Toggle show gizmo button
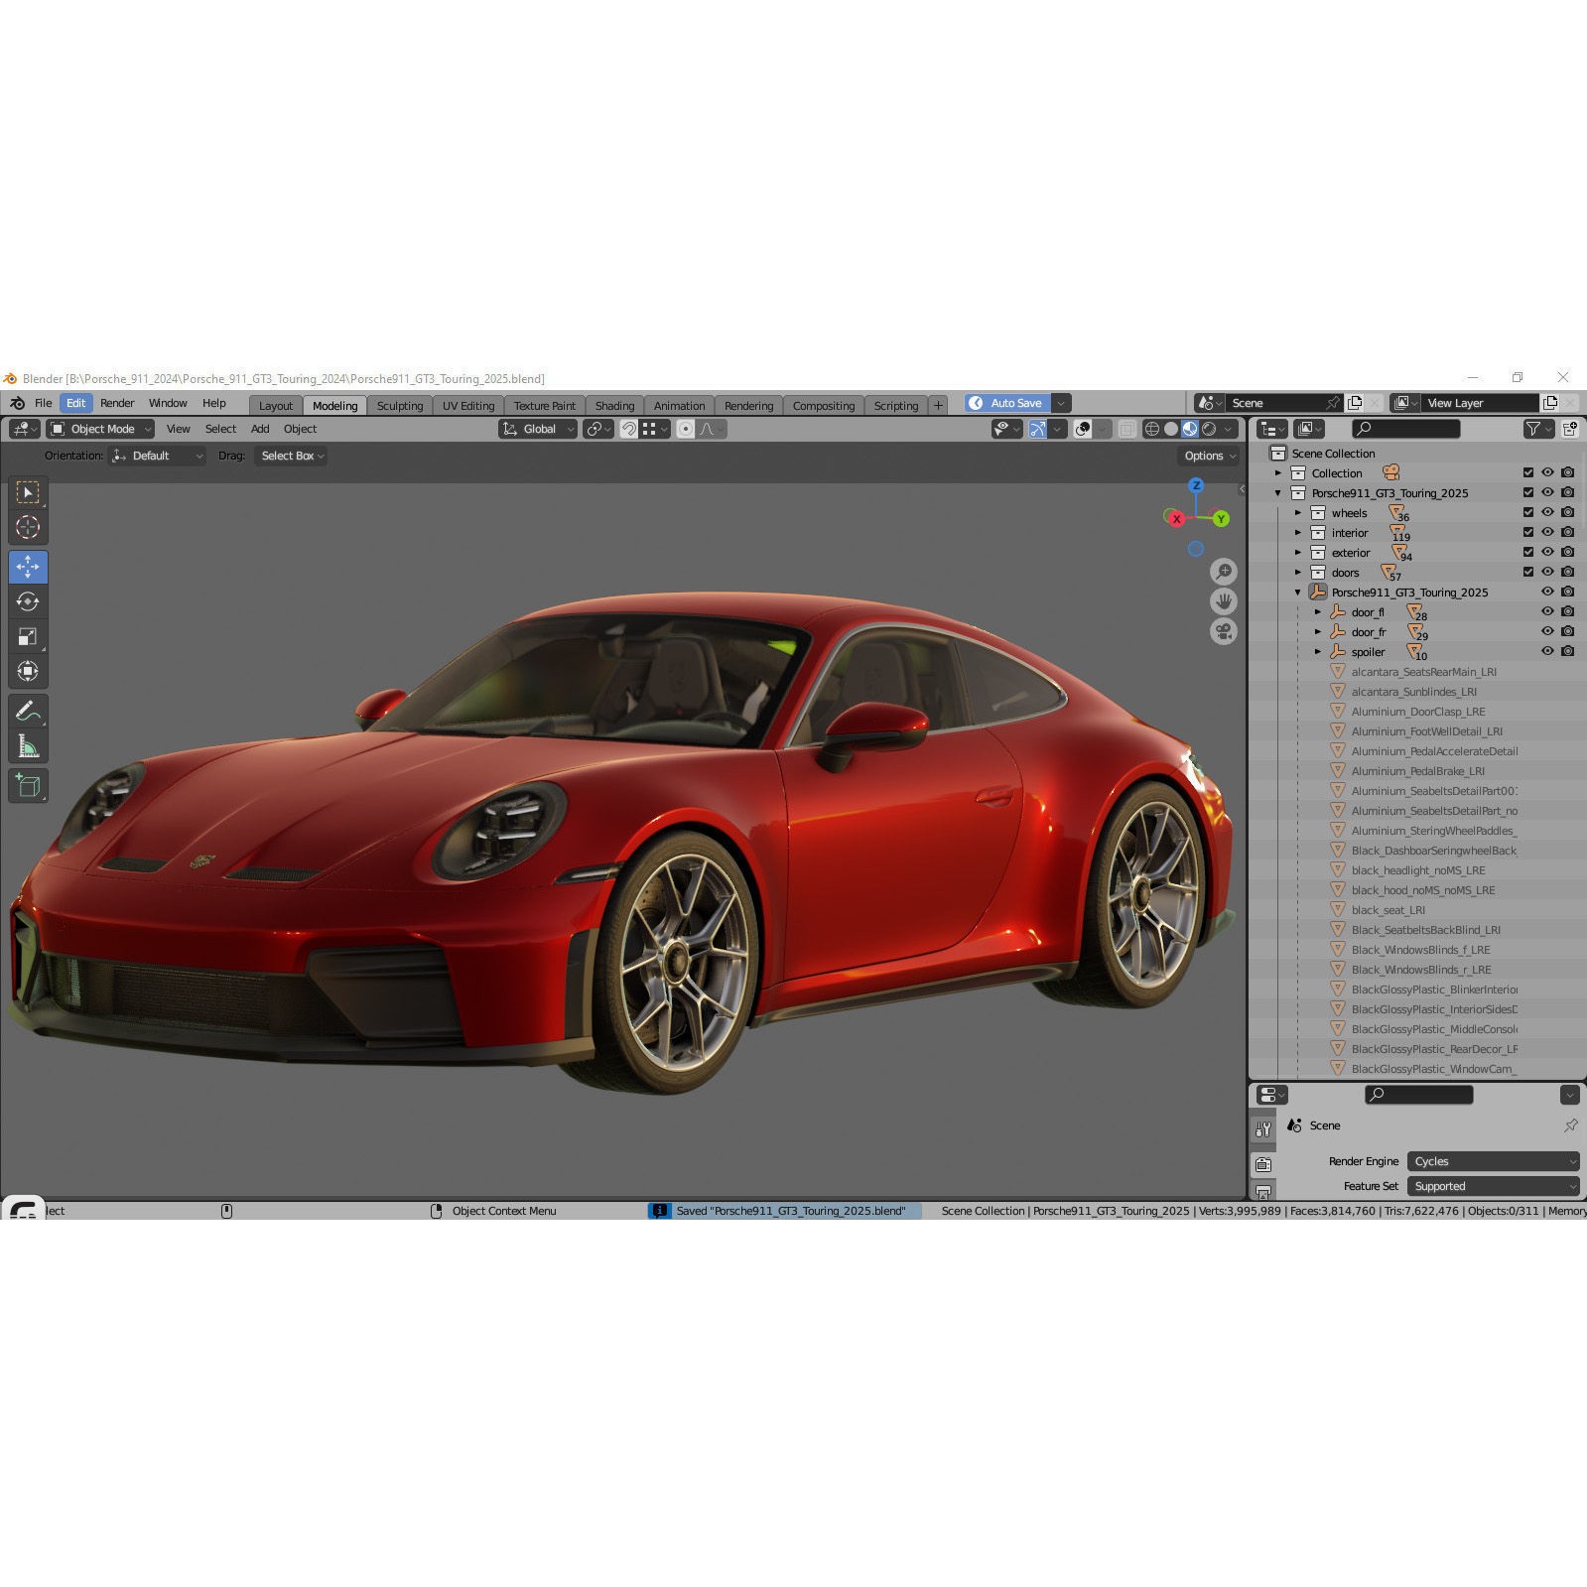1587x1587 pixels. [x=1037, y=429]
